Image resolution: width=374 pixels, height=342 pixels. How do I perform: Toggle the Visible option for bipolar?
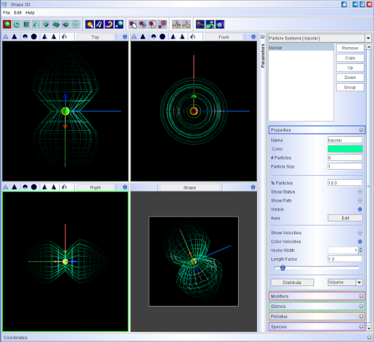pos(360,209)
